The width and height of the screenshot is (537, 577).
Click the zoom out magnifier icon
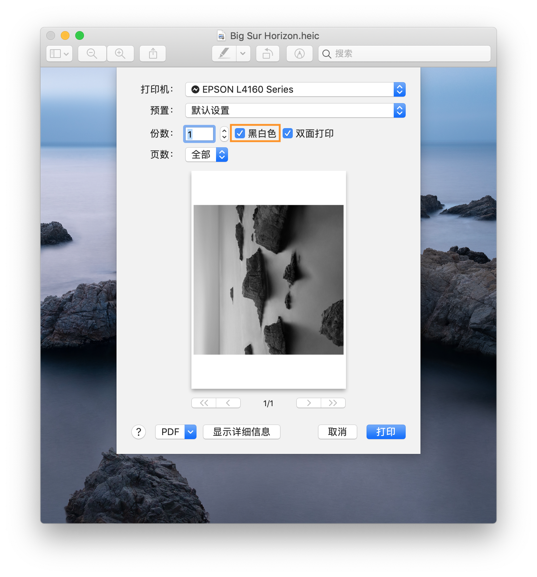(x=92, y=54)
